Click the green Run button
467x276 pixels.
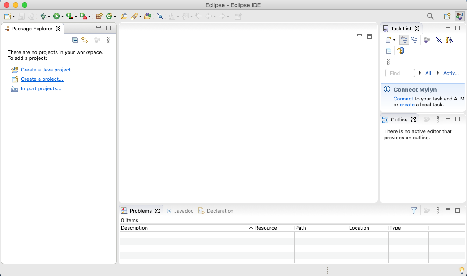[x=56, y=16]
